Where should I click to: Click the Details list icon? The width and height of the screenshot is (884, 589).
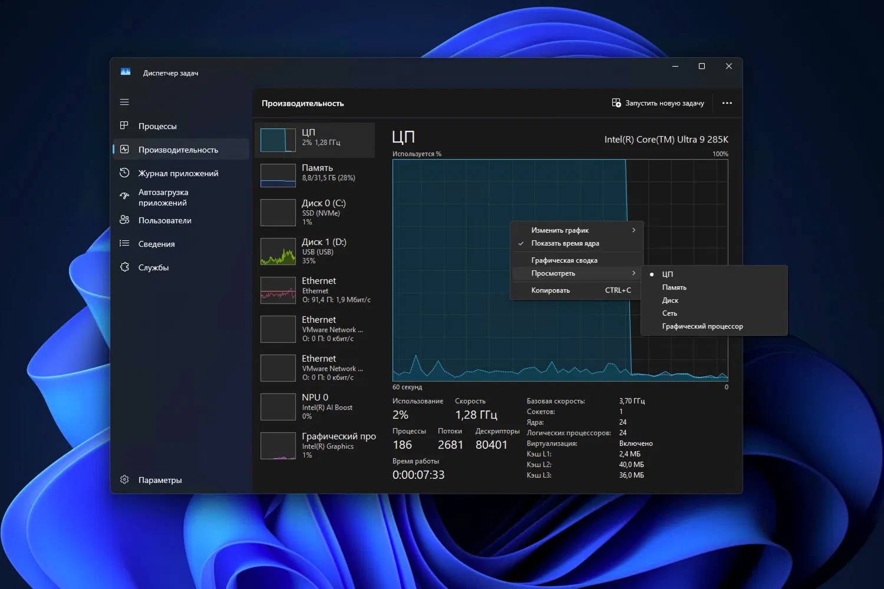[x=124, y=243]
